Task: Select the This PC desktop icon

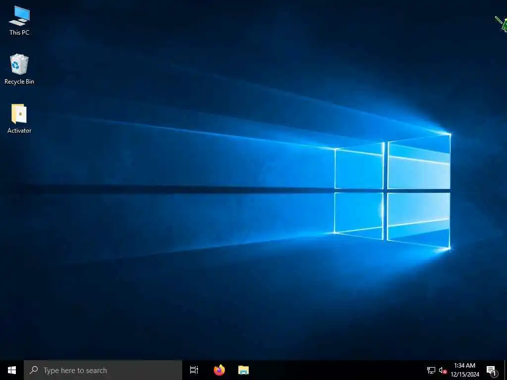Action: coord(19,20)
